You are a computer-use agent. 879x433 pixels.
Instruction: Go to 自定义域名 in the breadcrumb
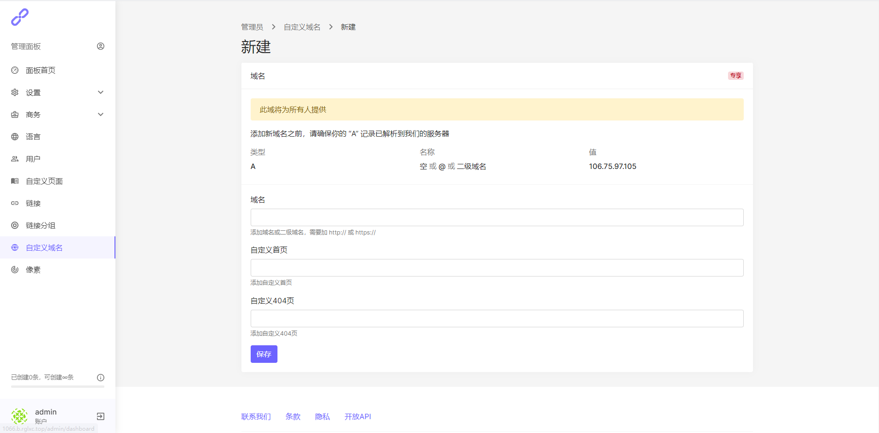point(302,27)
